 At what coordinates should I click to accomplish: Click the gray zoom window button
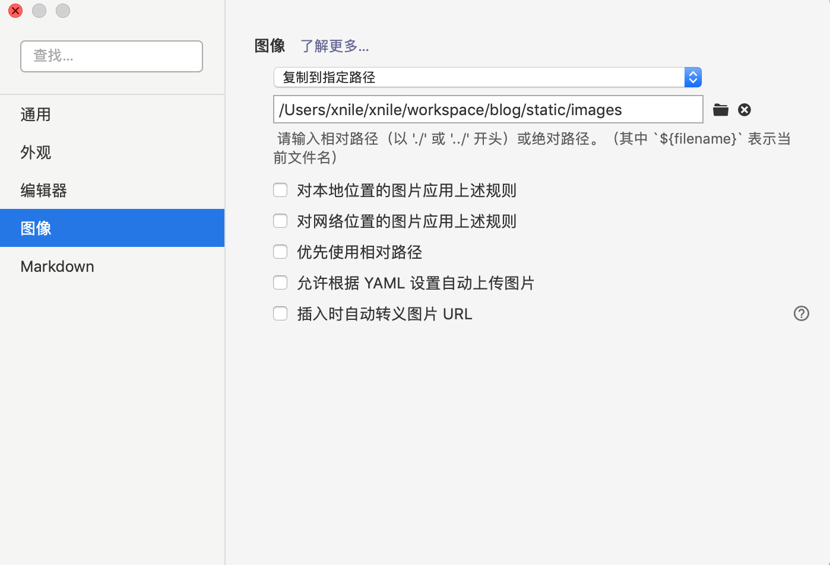[63, 11]
